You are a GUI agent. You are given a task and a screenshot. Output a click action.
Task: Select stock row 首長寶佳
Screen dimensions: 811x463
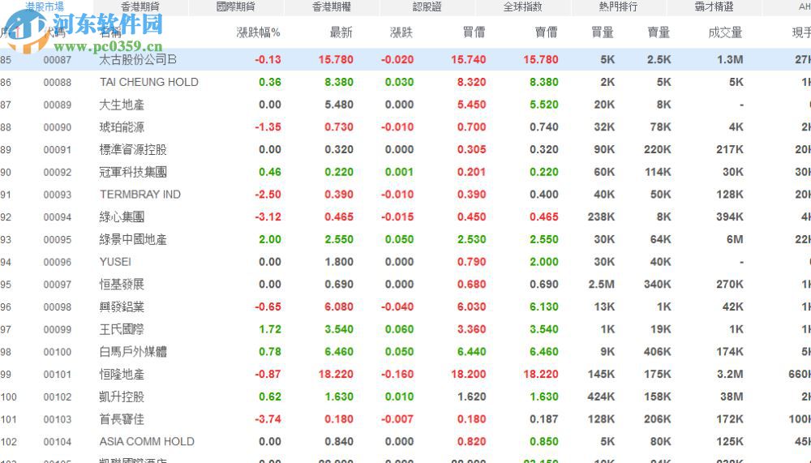(405, 419)
